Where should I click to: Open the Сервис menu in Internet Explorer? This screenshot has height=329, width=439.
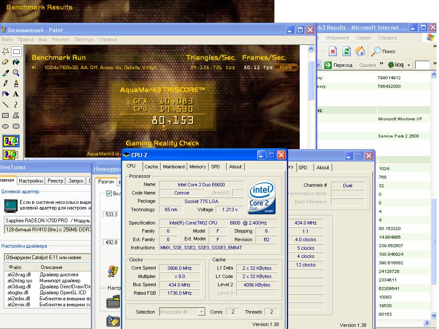pos(364,38)
